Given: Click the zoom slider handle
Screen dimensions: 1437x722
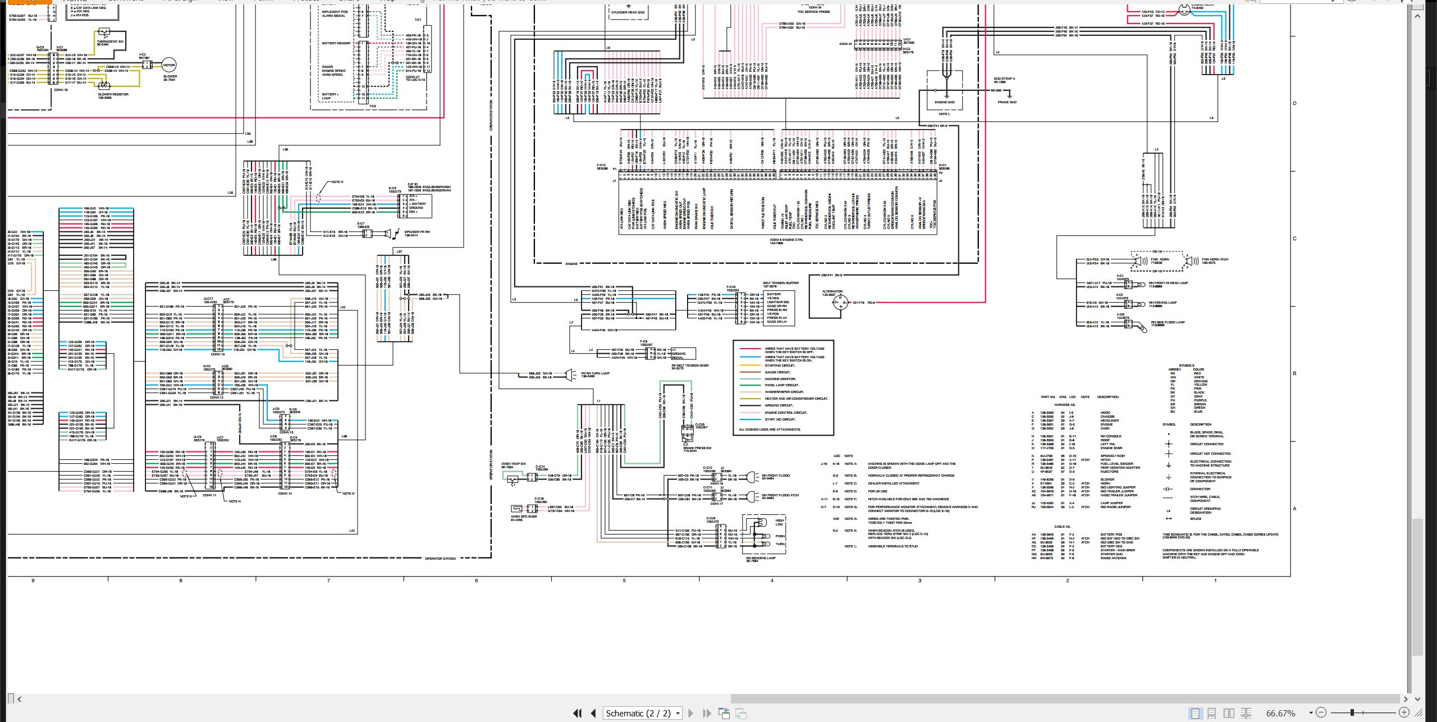Looking at the screenshot, I should (x=1352, y=712).
